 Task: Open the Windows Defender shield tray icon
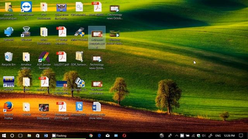198,136
